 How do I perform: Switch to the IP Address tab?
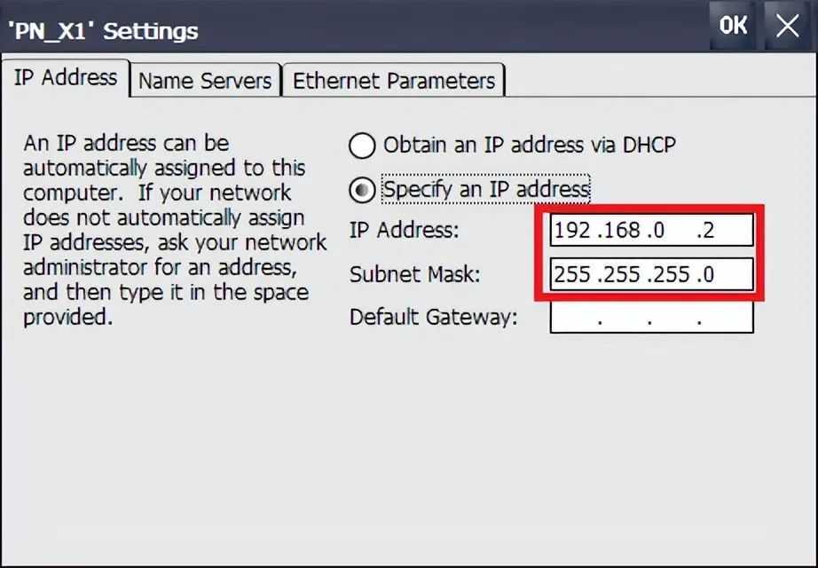coord(66,78)
